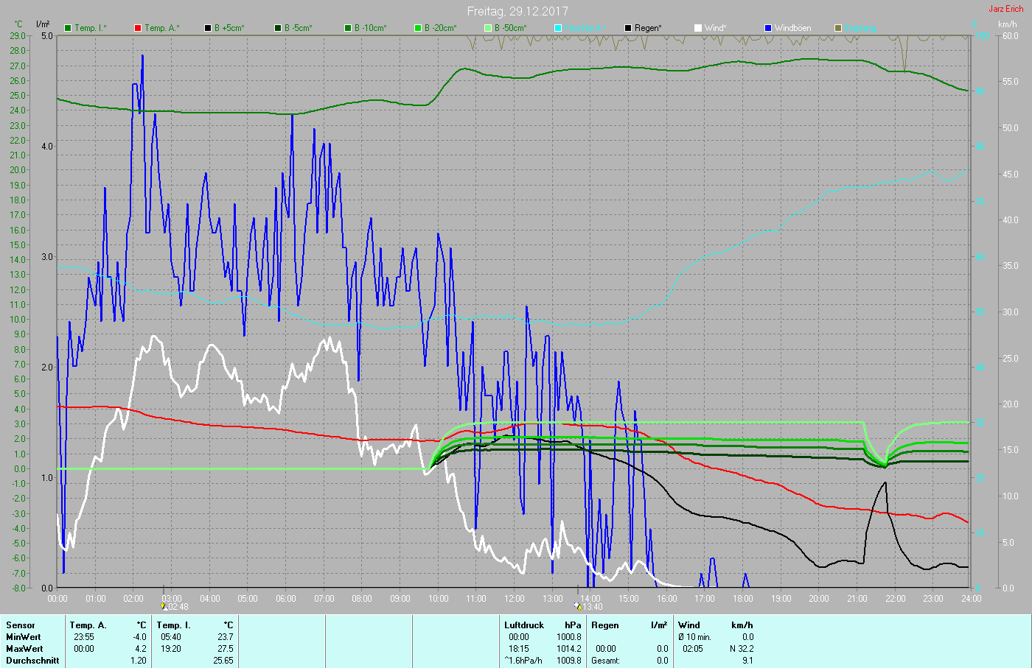Click the black Regen legend square

coord(628,28)
